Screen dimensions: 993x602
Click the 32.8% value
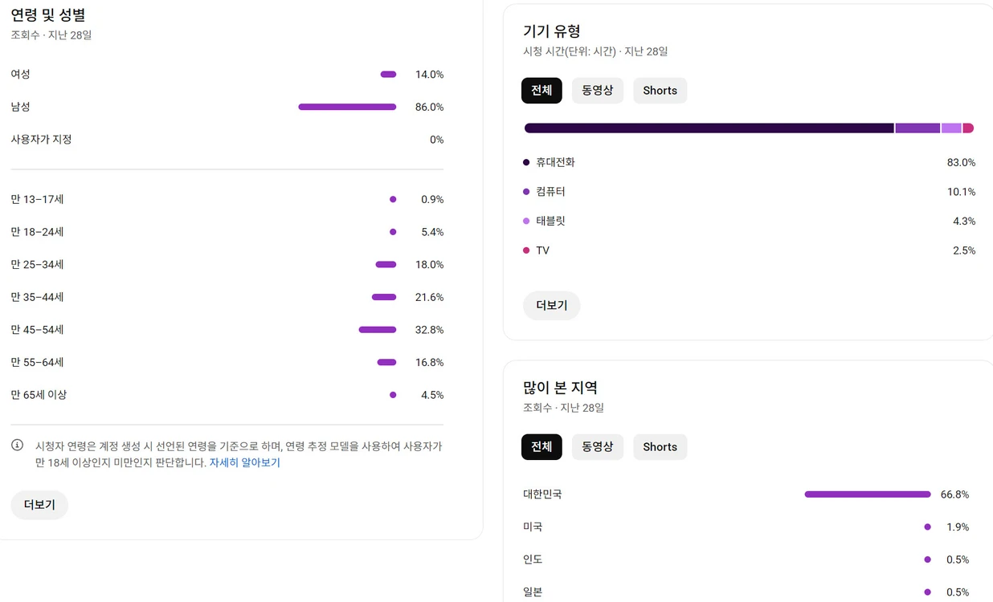point(430,330)
